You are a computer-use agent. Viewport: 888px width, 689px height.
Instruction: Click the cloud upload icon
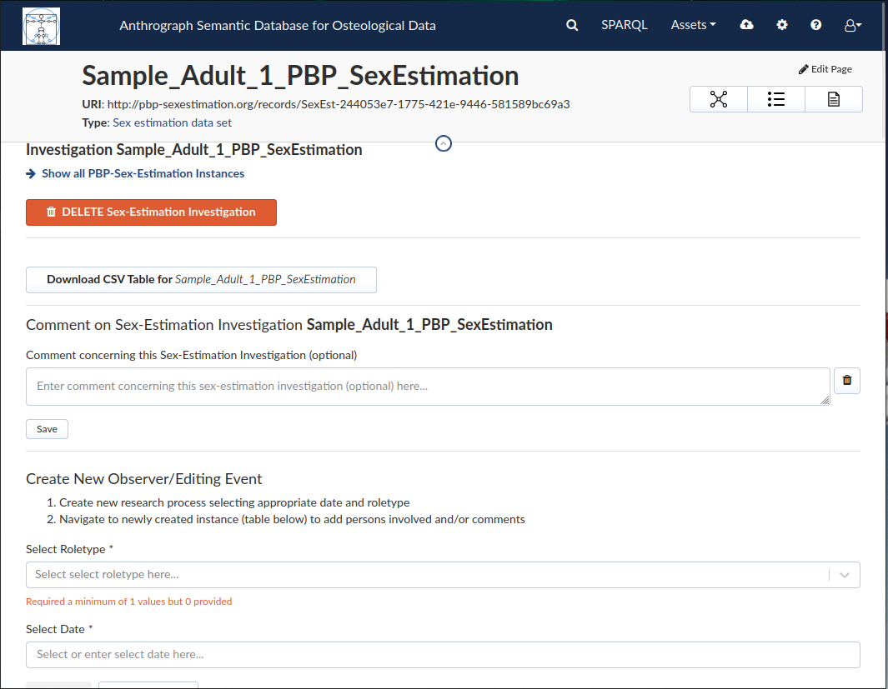tap(746, 24)
